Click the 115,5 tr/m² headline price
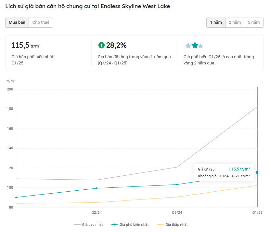 [26, 45]
